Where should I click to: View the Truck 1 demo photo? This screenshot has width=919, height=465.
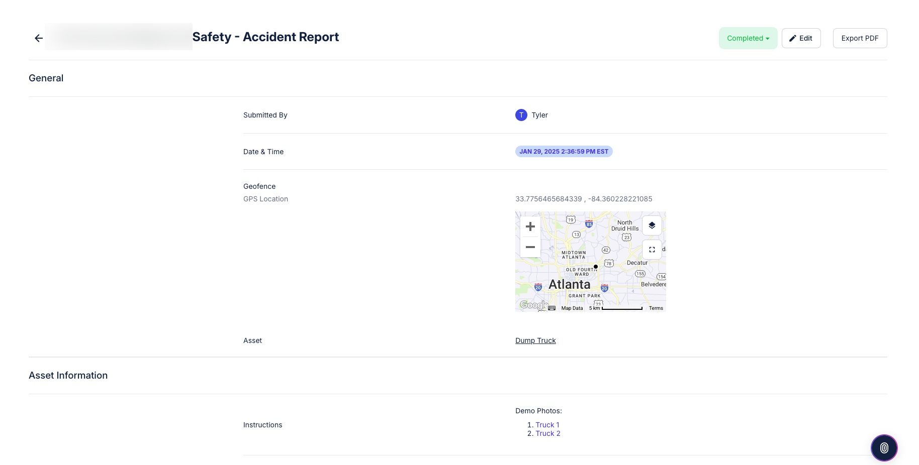coord(547,424)
